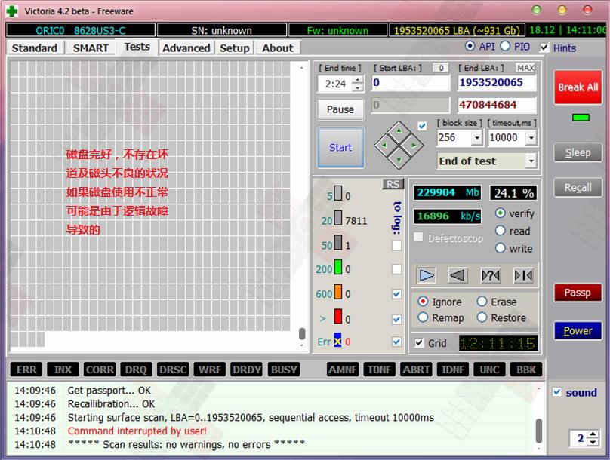Viewport: 610px width, 460px height.
Task: Click the backward scan arrow icon
Action: click(457, 275)
